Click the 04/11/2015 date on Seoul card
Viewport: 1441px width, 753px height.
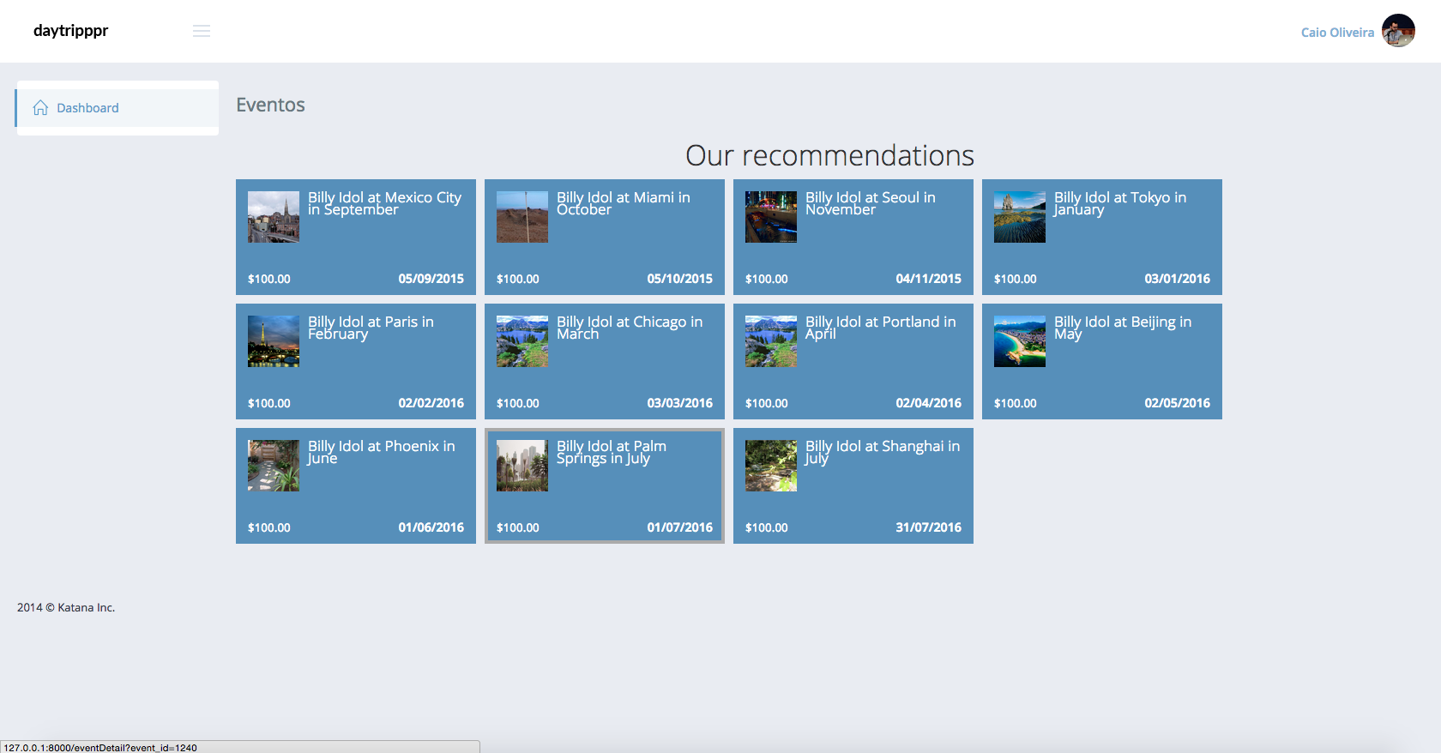(x=928, y=279)
